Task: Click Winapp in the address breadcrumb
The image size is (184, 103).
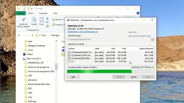Action: click(55, 35)
